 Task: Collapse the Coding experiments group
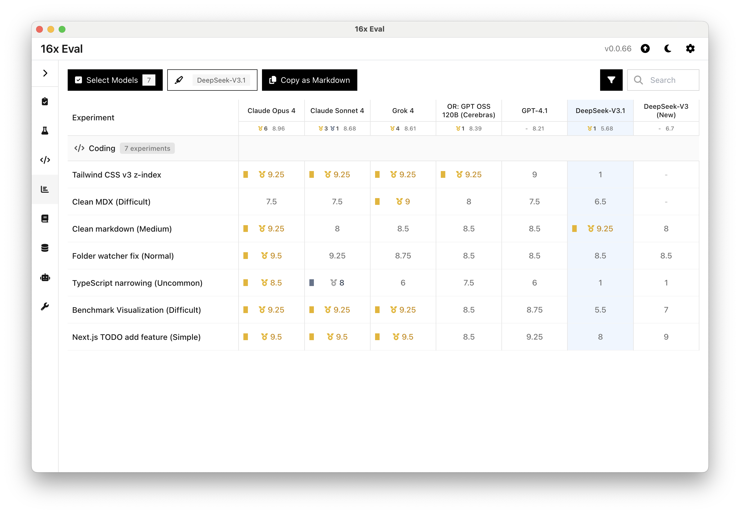point(102,148)
